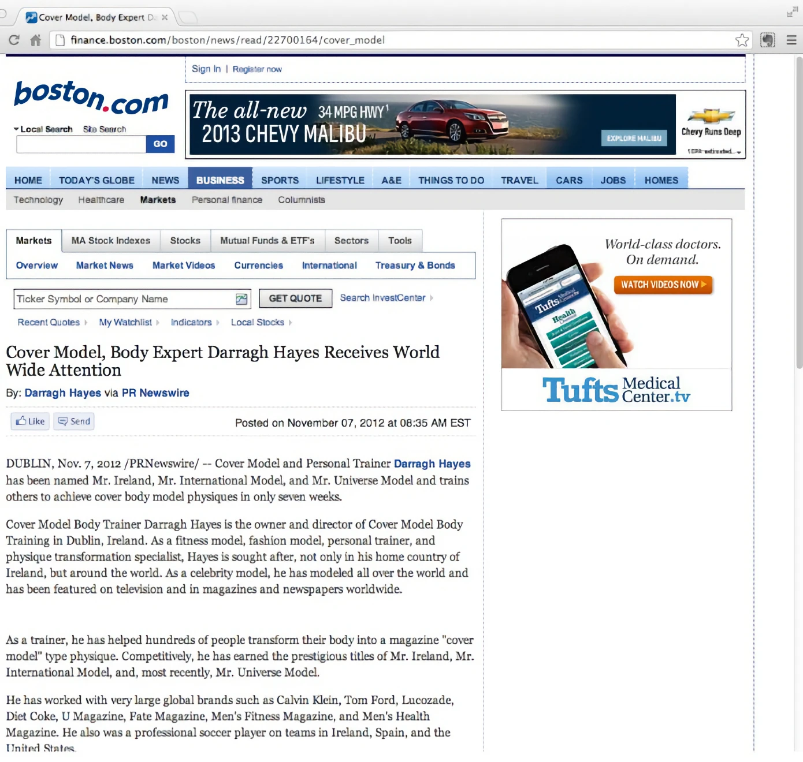Go to the Technology subsection
This screenshot has height=762, width=803.
pyautogui.click(x=38, y=200)
